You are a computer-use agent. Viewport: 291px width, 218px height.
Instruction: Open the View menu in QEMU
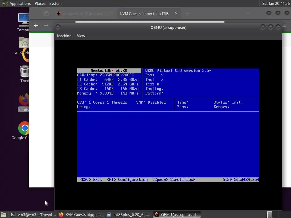[x=81, y=36]
